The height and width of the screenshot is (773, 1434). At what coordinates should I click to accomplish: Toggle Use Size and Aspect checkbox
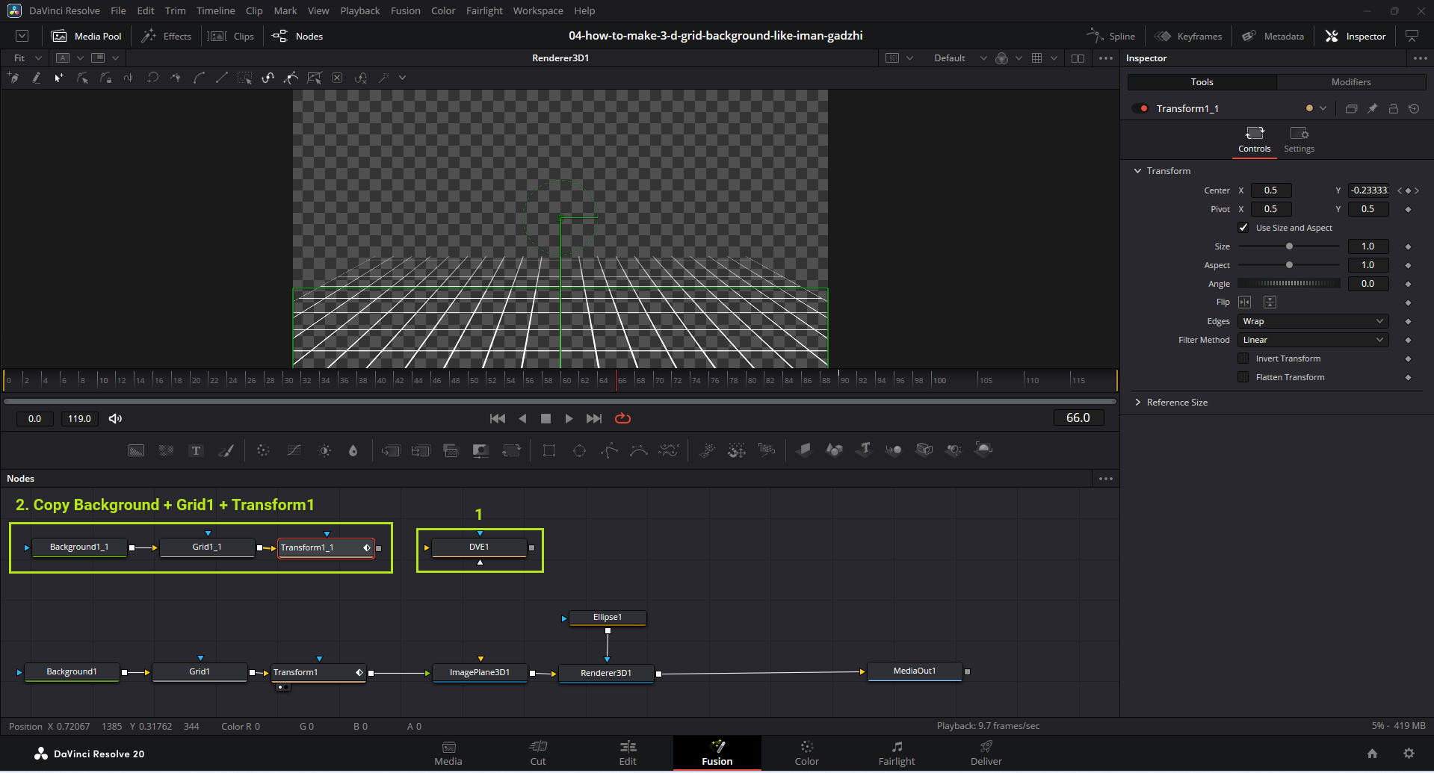pyautogui.click(x=1243, y=228)
